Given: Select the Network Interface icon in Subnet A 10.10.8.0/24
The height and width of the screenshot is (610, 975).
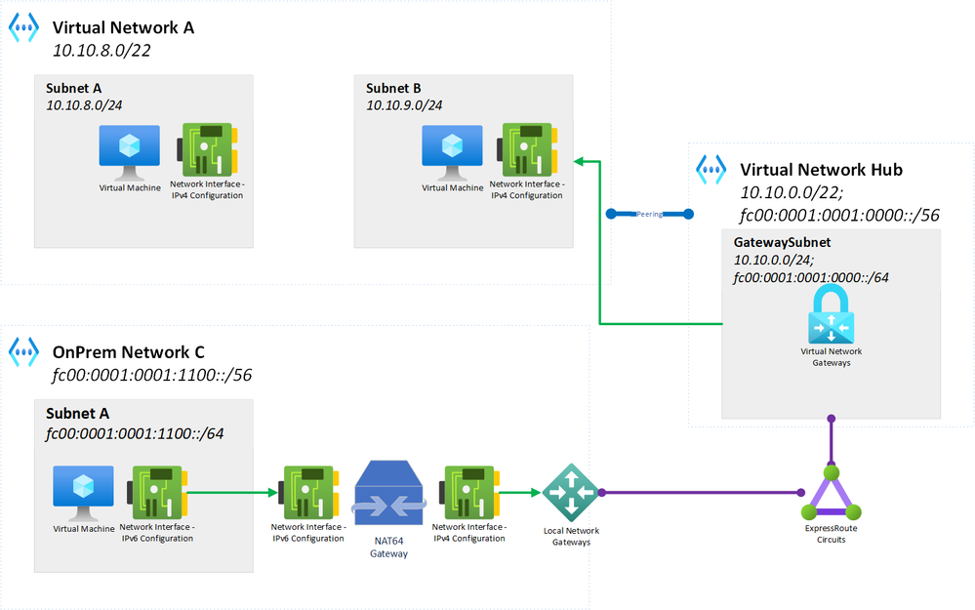Looking at the screenshot, I should tap(207, 150).
